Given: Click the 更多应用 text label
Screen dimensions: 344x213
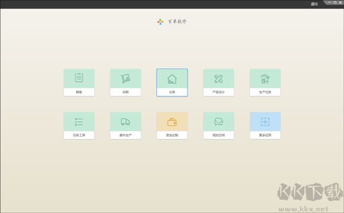Looking at the screenshot, I should click(265, 135).
